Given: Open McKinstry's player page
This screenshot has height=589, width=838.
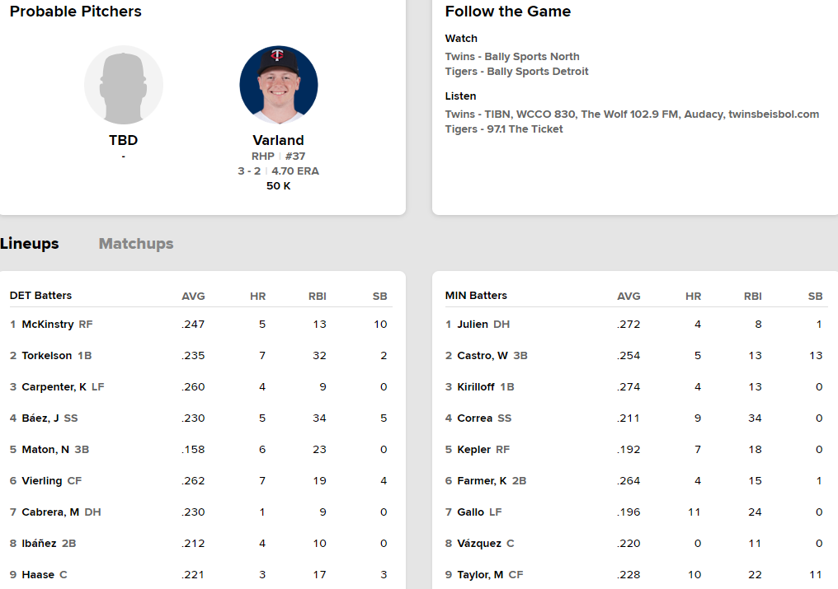Looking at the screenshot, I should click(x=48, y=325).
